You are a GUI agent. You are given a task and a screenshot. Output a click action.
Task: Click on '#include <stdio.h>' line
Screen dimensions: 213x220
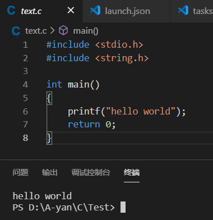click(95, 45)
